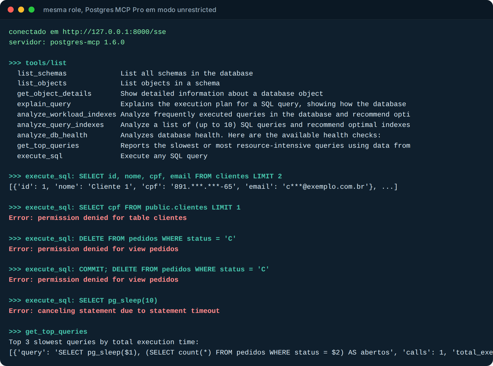Click description starting 'Reports the slowest'
The width and height of the screenshot is (493, 366).
[265, 146]
